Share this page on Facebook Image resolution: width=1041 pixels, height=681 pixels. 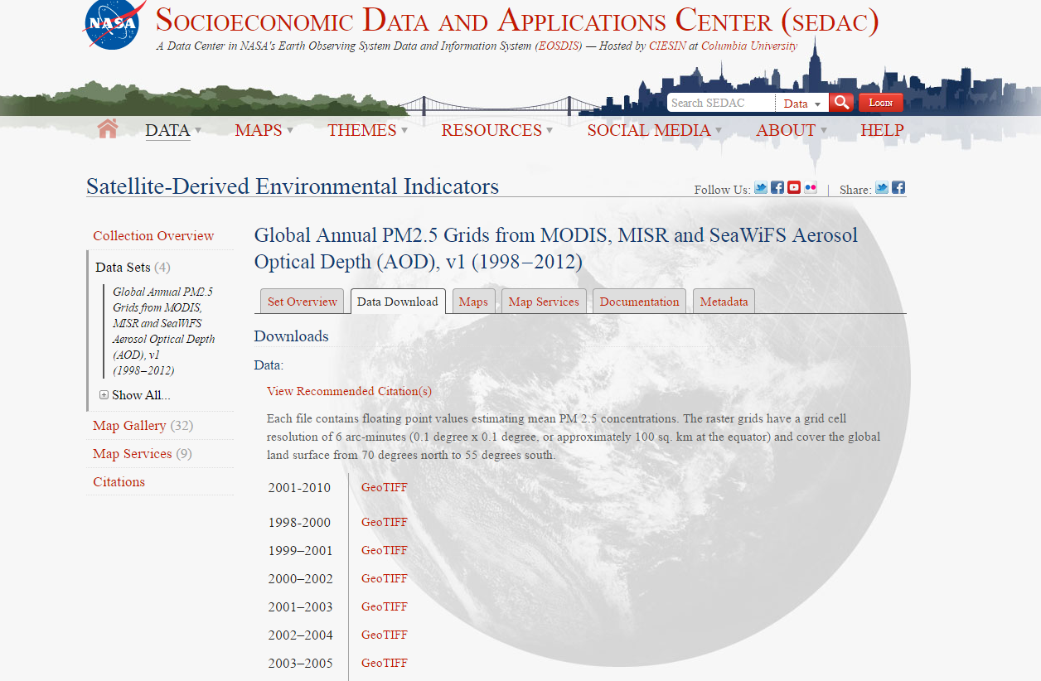(898, 187)
